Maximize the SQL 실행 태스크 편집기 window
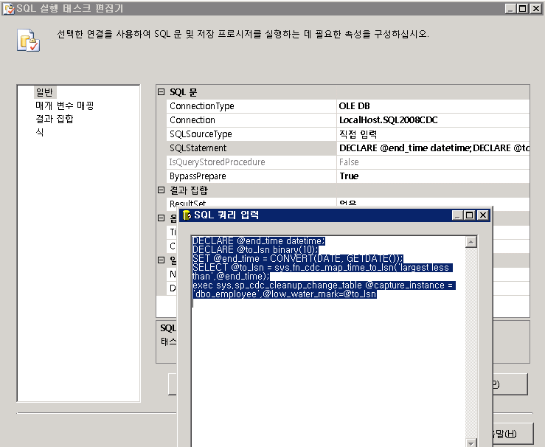Screen dimensions: 545x447 point(523,8)
